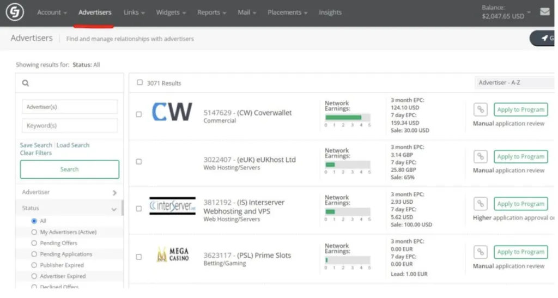Screen dimensions: 558x298
Task: Select Advertiser Expired radio
Action: 34,276
